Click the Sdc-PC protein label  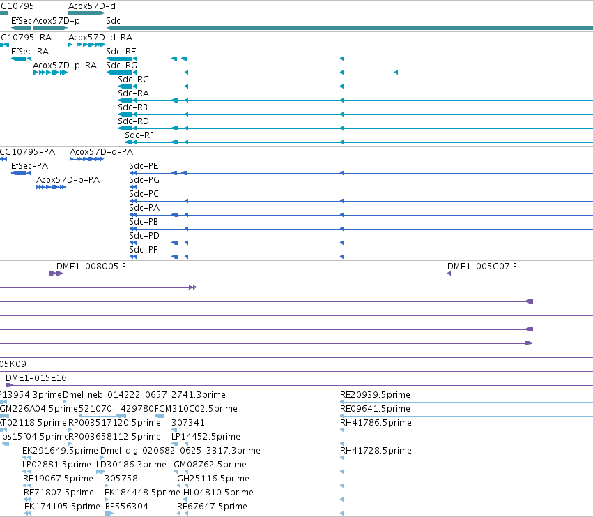(144, 194)
